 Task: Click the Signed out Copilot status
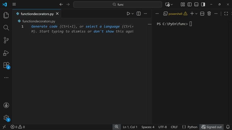coord(212,127)
